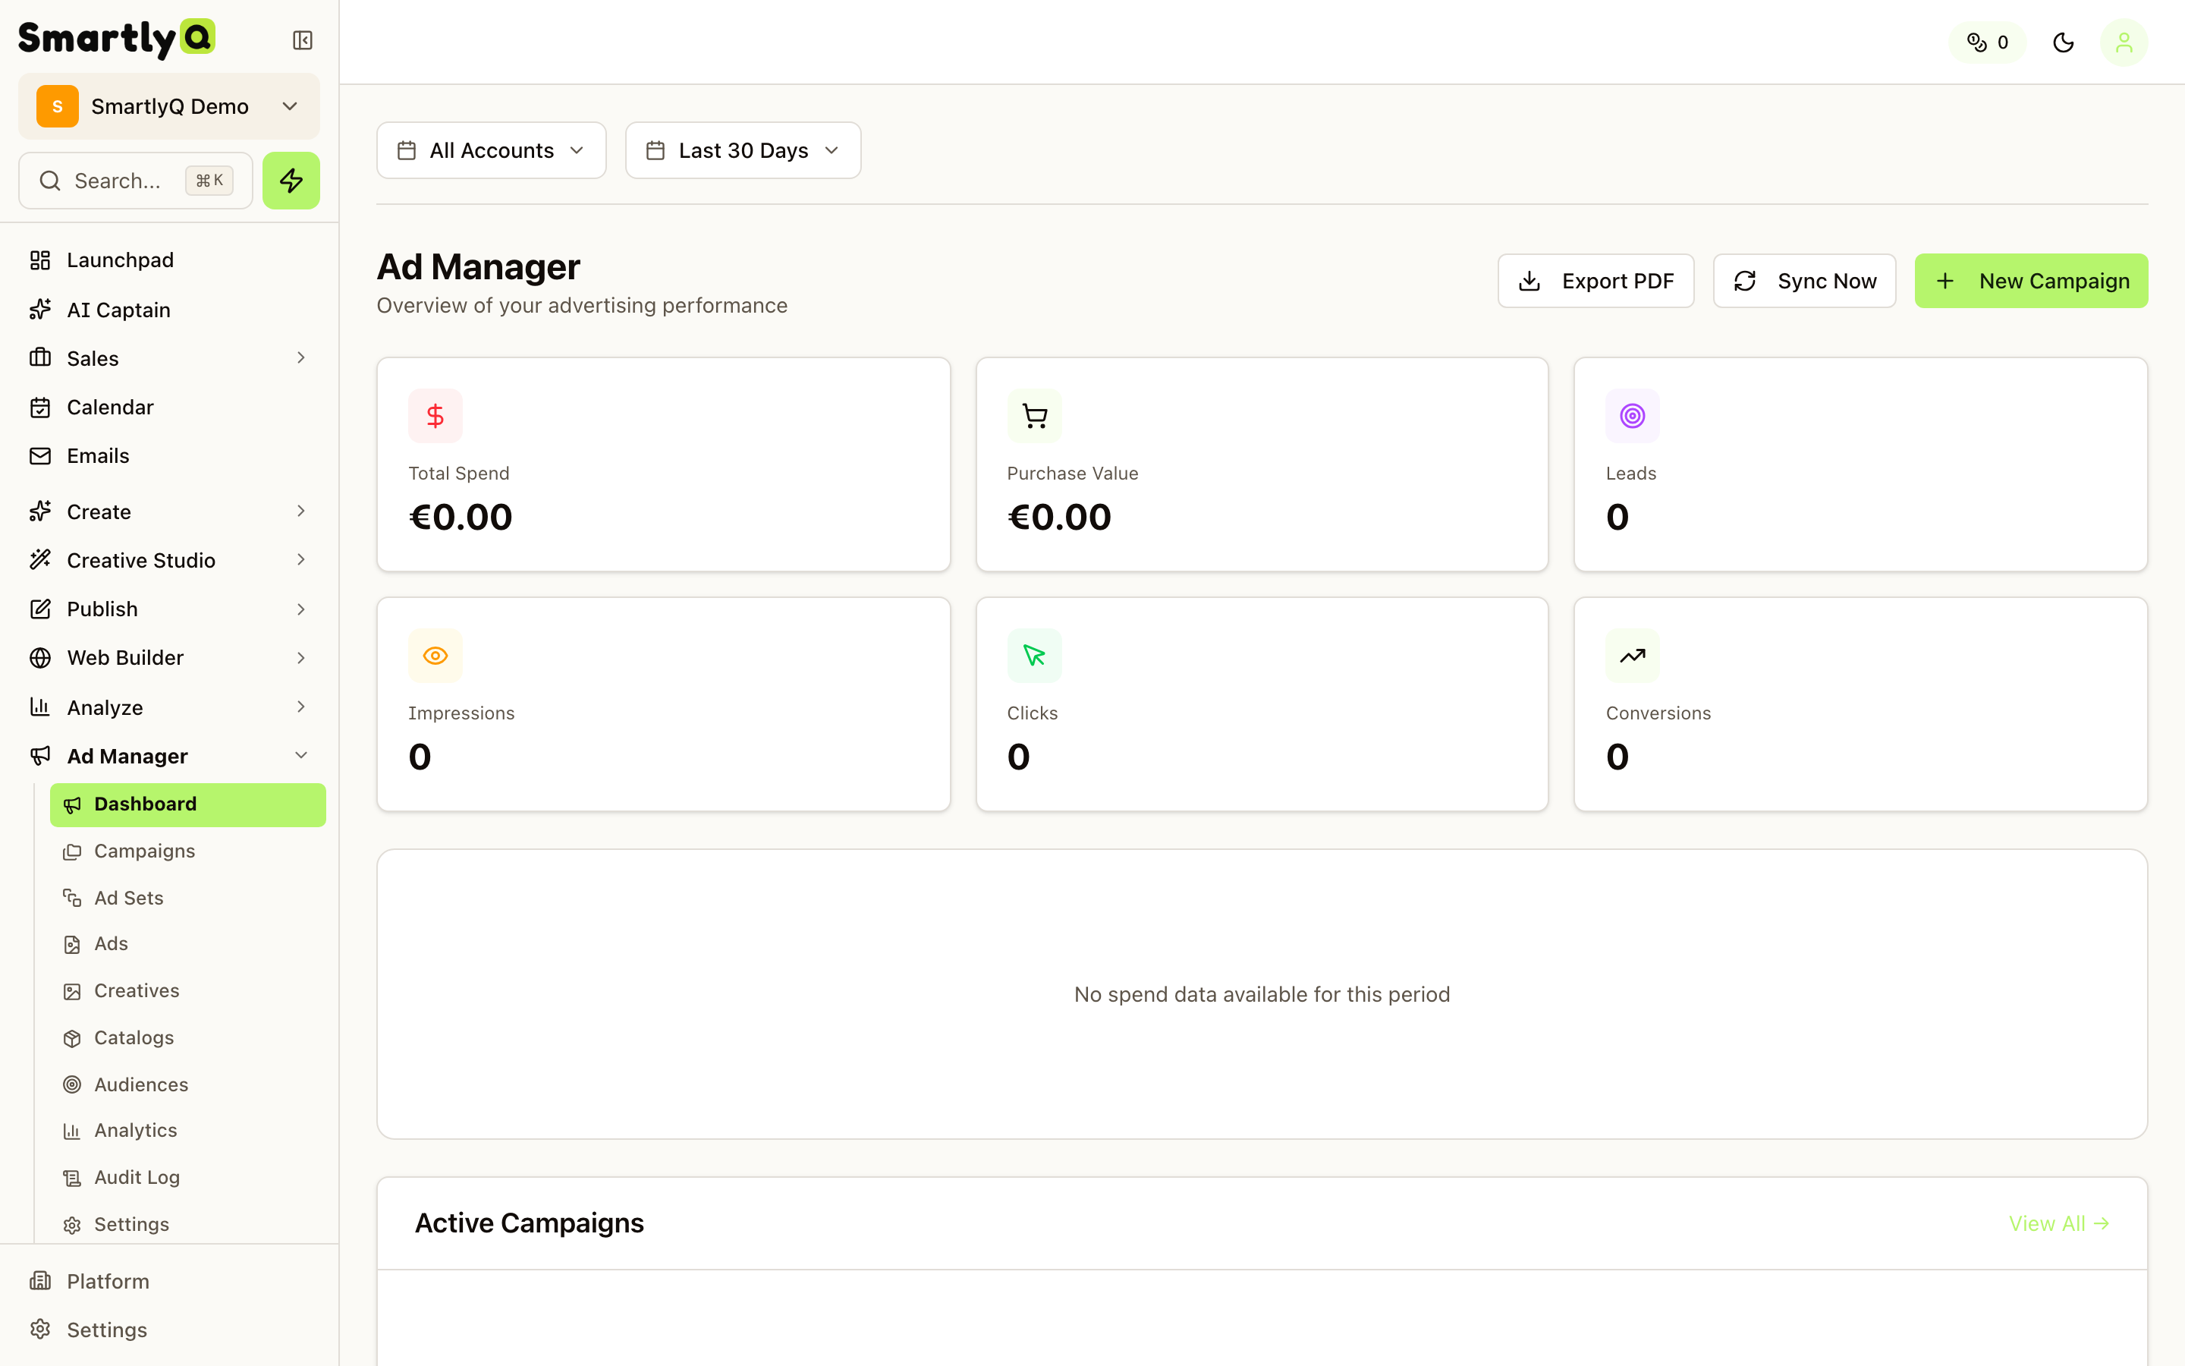This screenshot has height=1366, width=2185.
Task: Click the dollar Total Spend icon
Action: 435,416
